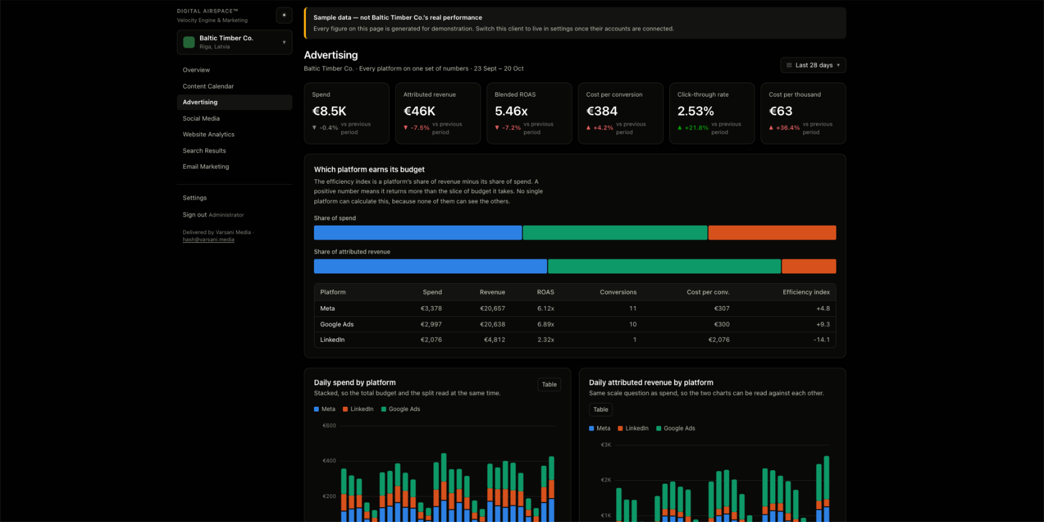Open Settings from the sidebar

pos(194,198)
